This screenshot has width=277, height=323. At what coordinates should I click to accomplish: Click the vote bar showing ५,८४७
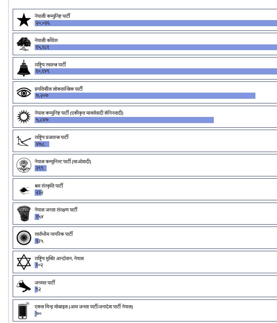pyautogui.click(x=124, y=120)
